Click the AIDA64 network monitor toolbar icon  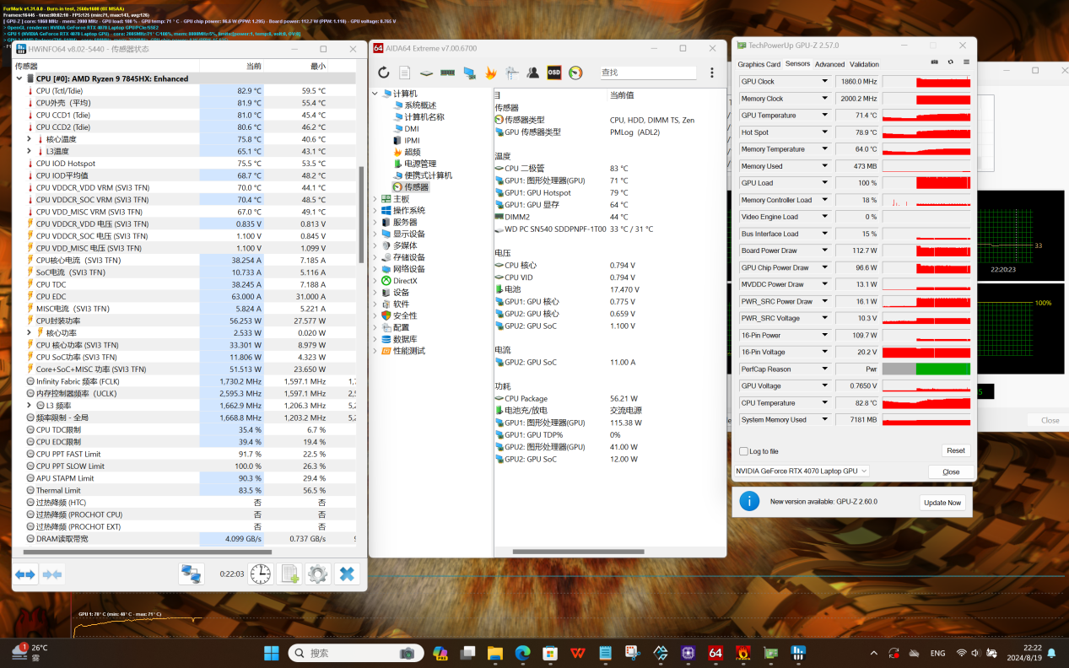coord(469,73)
